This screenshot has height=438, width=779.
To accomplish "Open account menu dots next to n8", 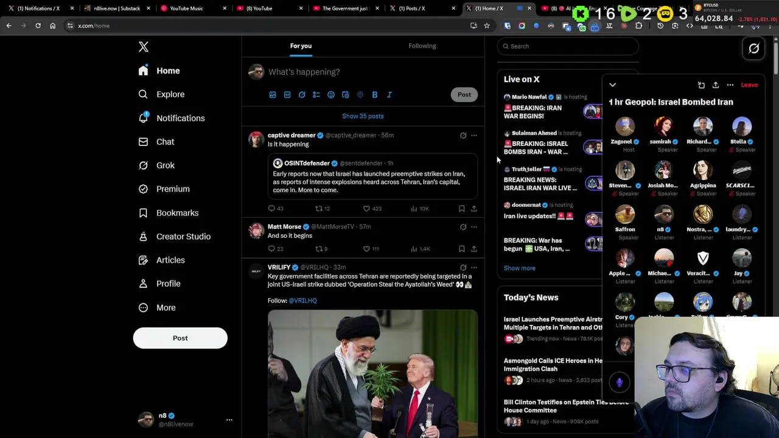I will coord(229,420).
